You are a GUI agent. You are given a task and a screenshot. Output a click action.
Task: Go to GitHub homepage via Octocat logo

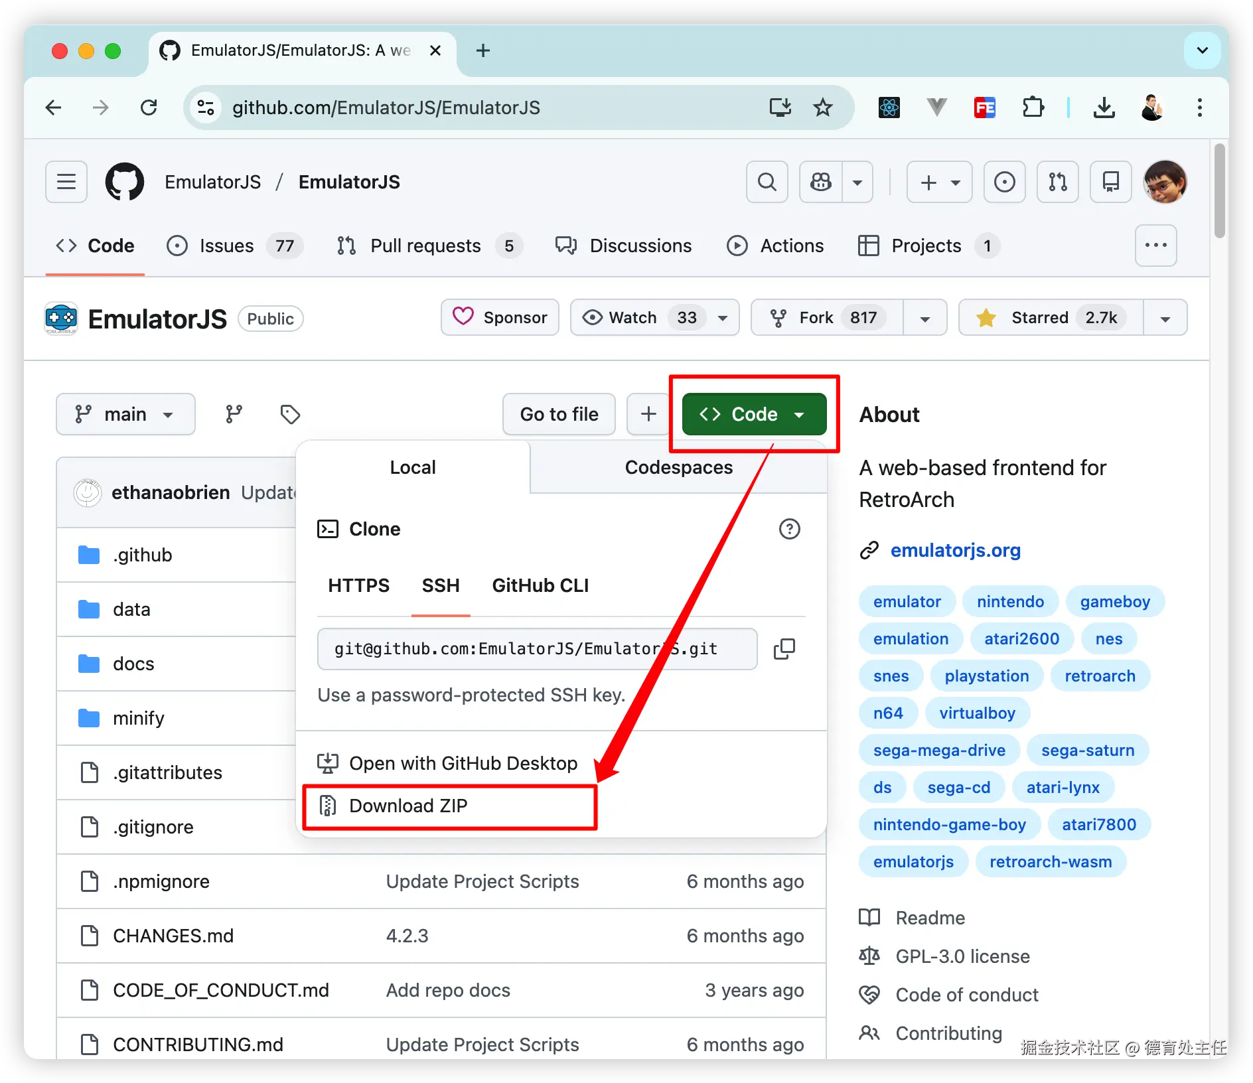point(125,182)
